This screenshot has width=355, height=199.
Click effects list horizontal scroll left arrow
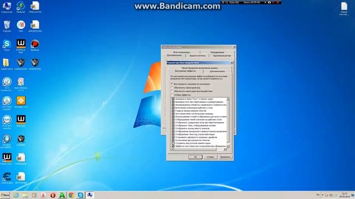(x=173, y=149)
